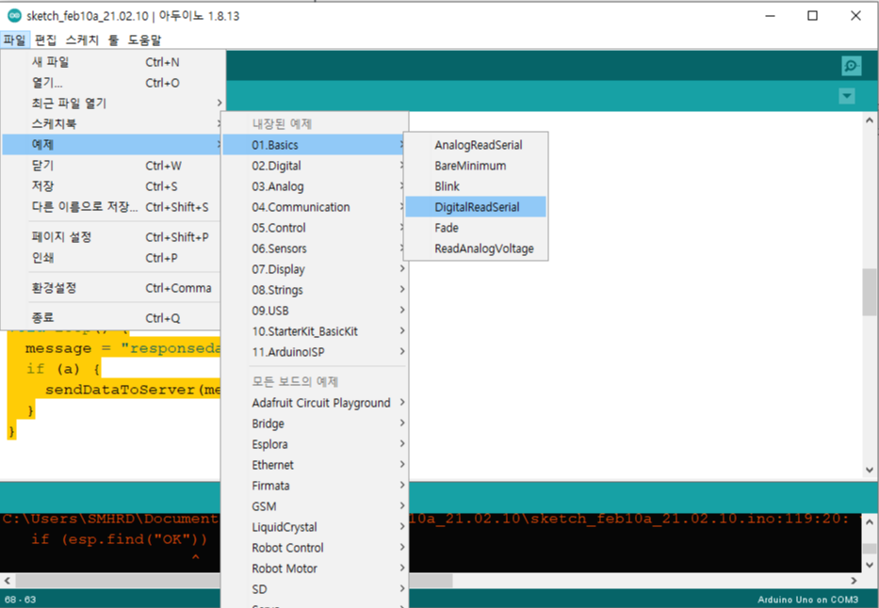Expand 10.StarterKit_BasicKit examples

coord(314,331)
